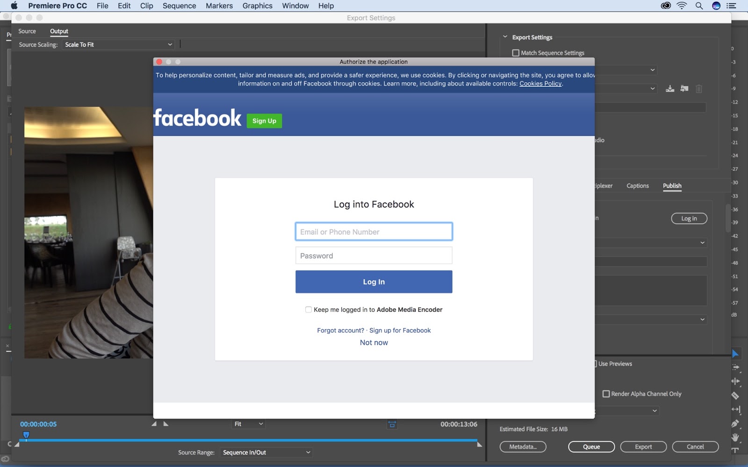Click green Sign Up button
Viewport: 748px width, 467px height.
coord(264,120)
